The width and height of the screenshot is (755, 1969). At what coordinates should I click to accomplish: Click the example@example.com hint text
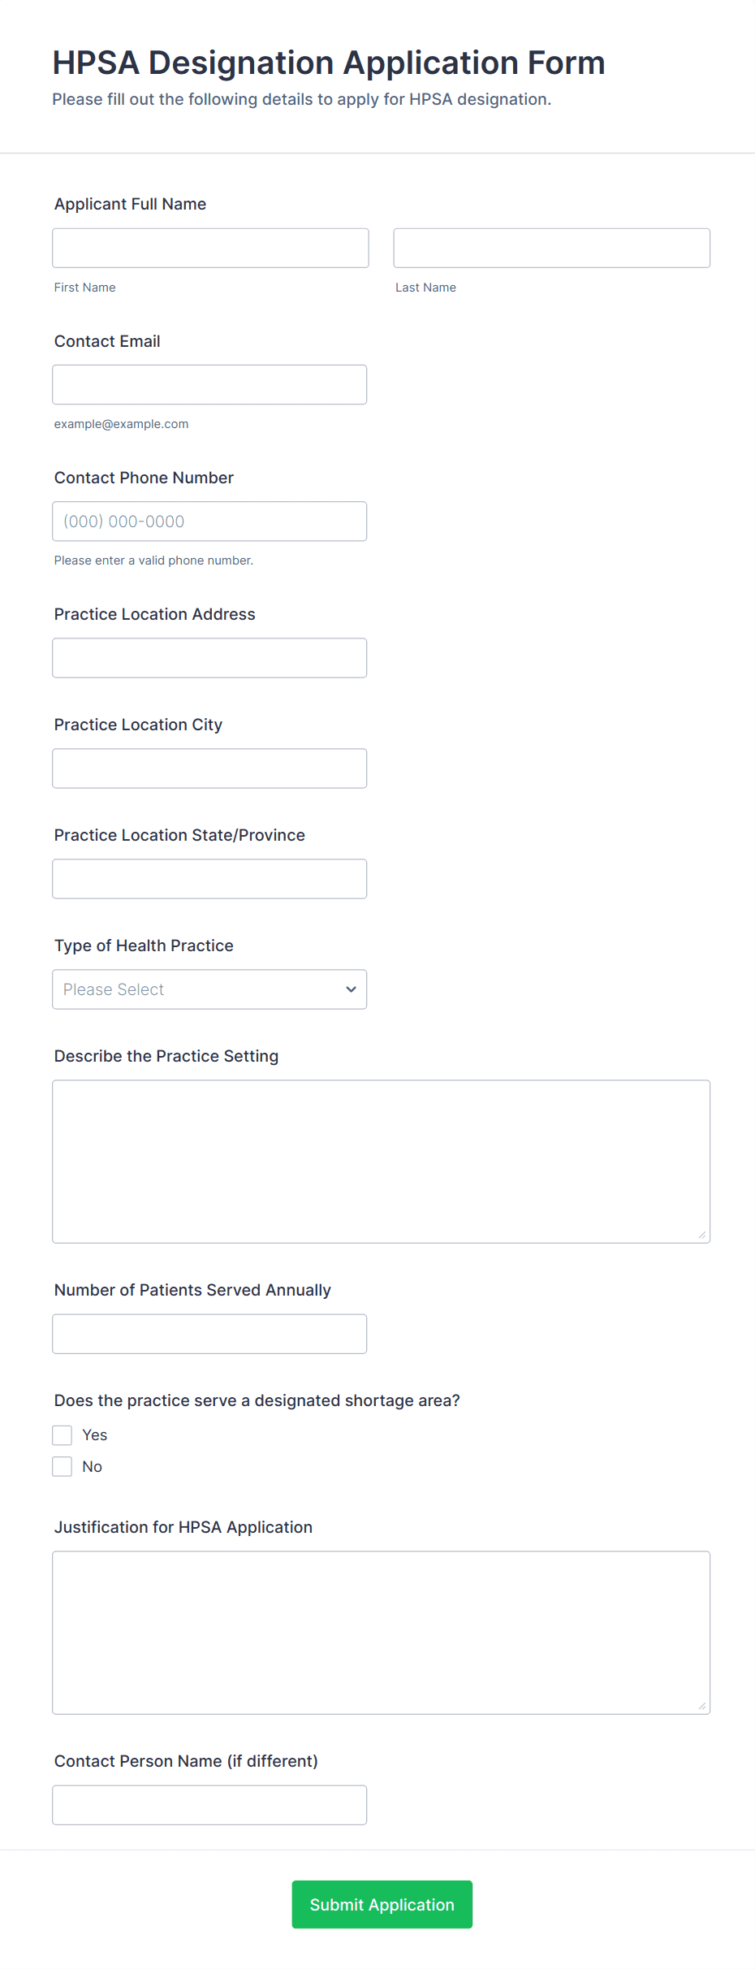pos(121,424)
